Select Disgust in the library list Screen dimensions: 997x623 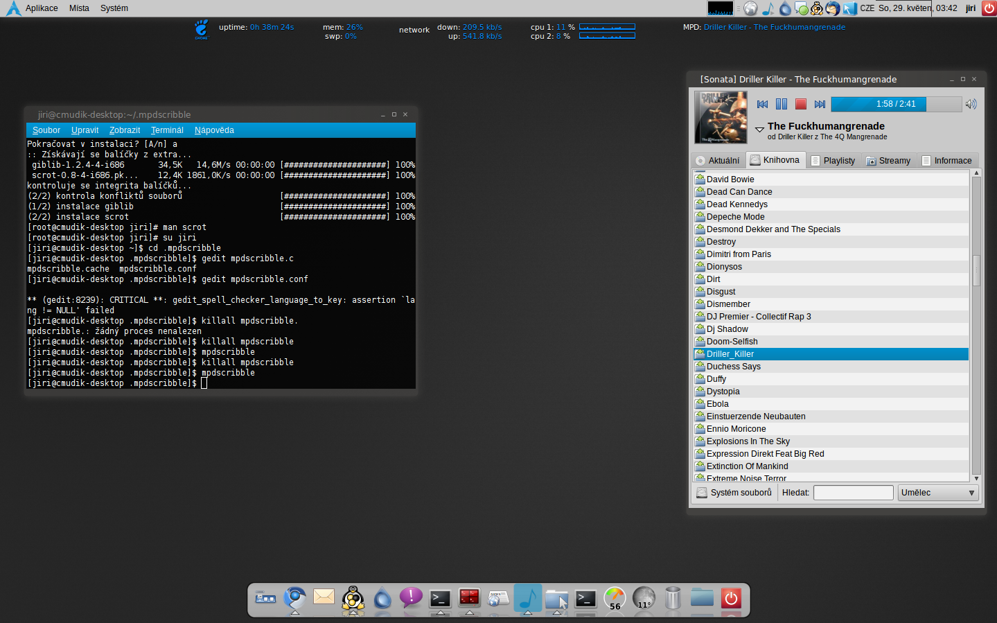(x=831, y=291)
